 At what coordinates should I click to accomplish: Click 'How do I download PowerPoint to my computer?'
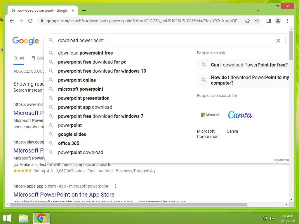[243, 80]
